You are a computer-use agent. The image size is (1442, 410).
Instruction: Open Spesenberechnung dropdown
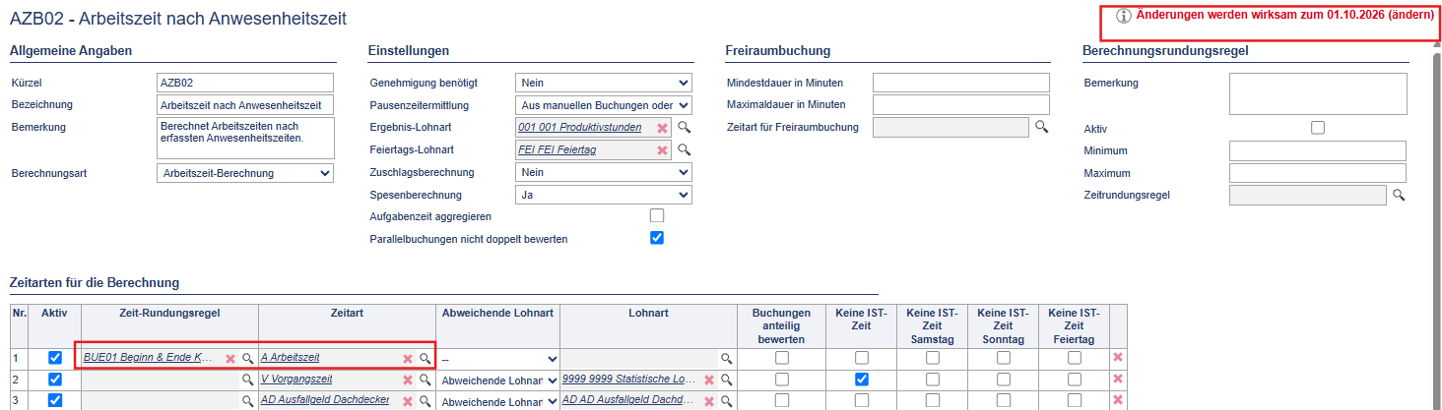click(604, 195)
